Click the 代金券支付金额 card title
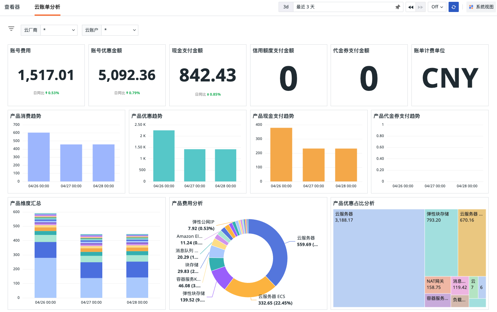Screen dimensions: 497x312 (351, 51)
